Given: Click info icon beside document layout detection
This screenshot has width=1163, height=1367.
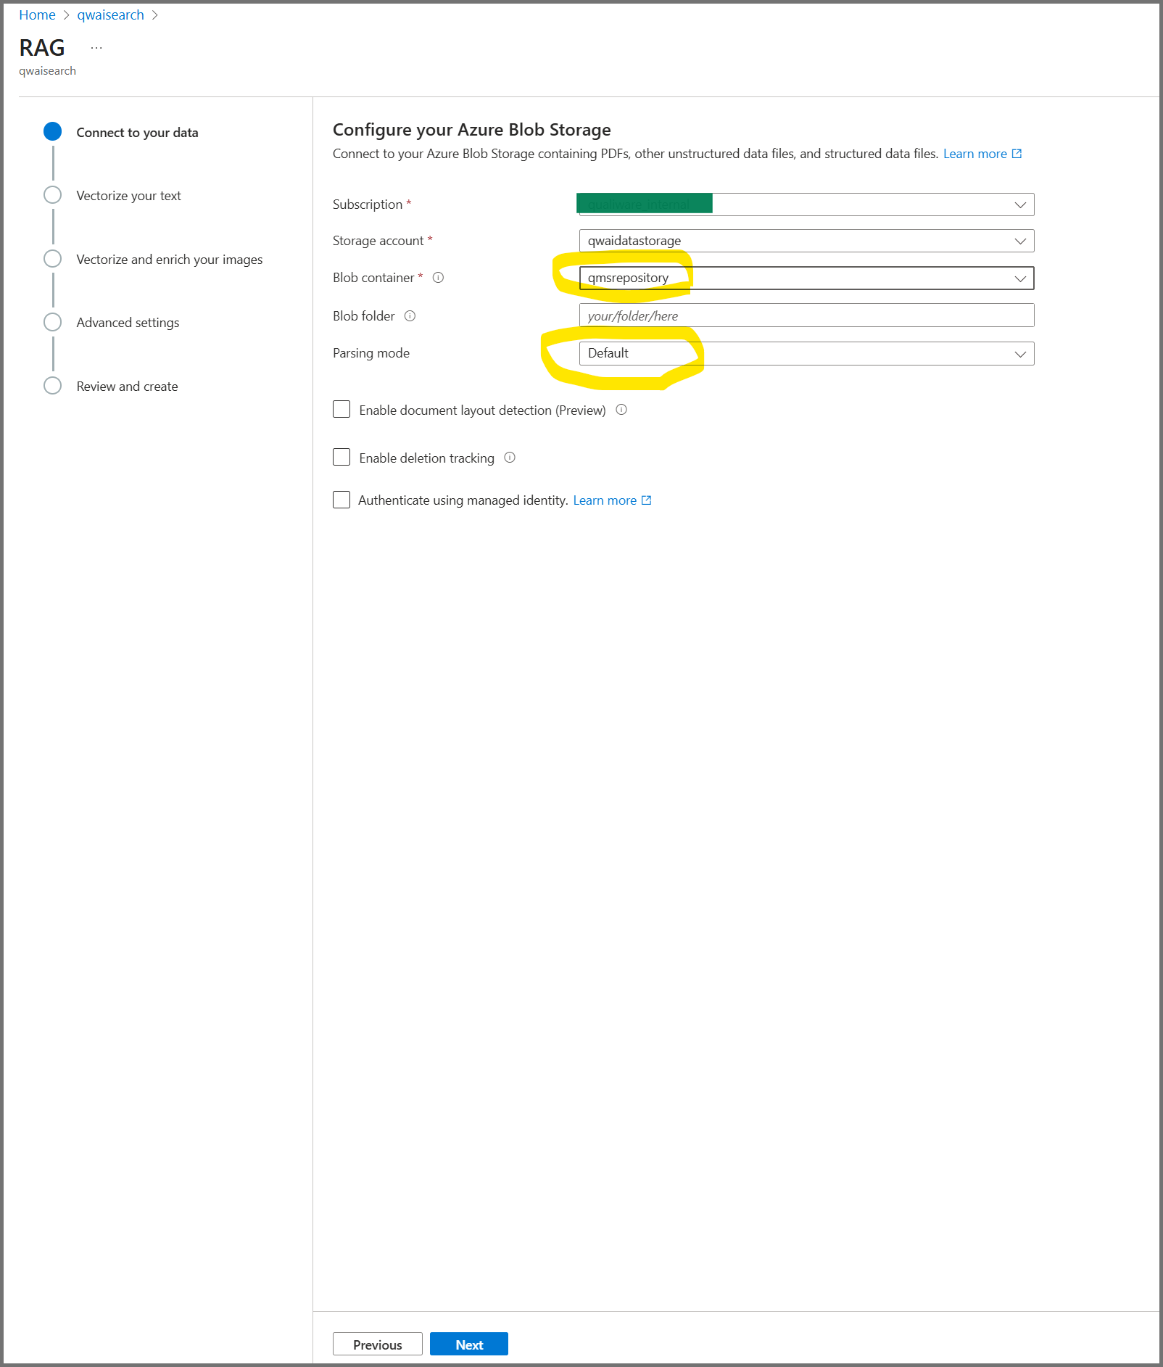Looking at the screenshot, I should point(621,410).
